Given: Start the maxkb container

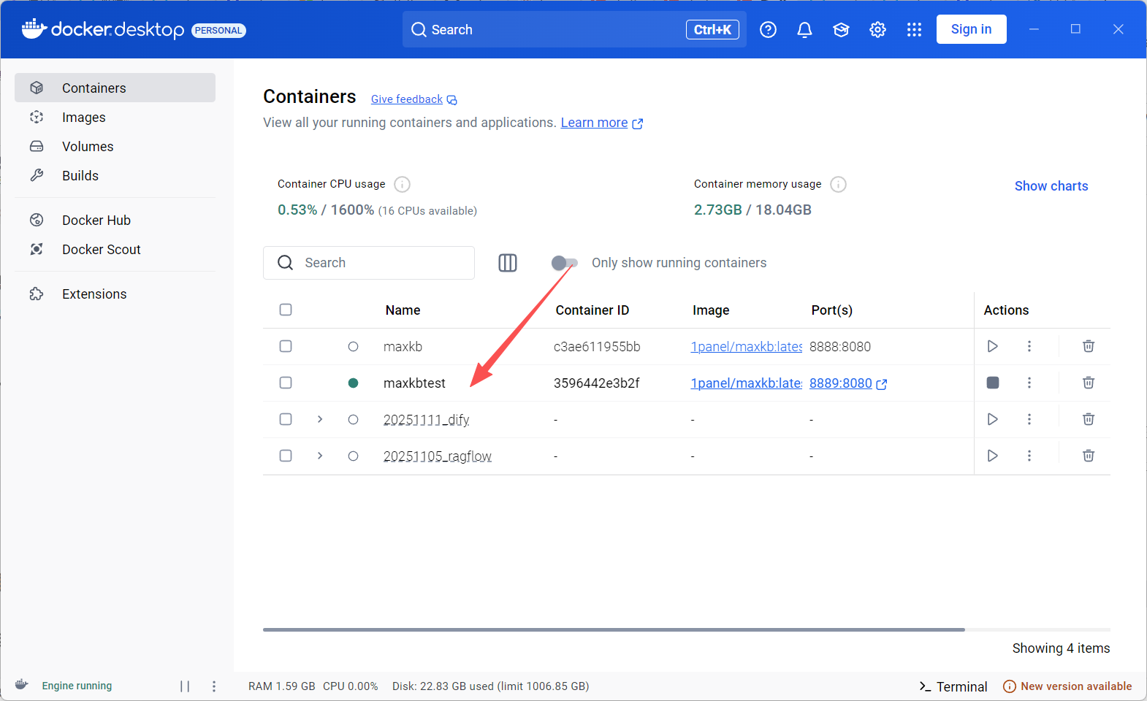Looking at the screenshot, I should tap(992, 346).
